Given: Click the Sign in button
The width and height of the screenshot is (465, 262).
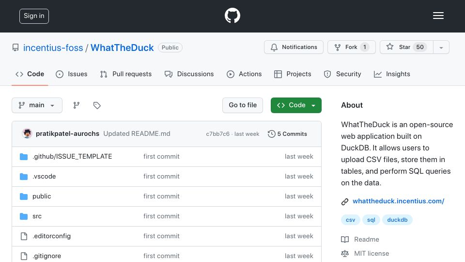Looking at the screenshot, I should tap(34, 16).
